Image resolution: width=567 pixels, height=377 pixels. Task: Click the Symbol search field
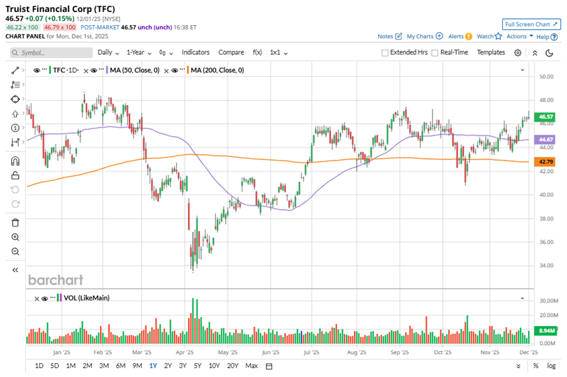pos(50,53)
